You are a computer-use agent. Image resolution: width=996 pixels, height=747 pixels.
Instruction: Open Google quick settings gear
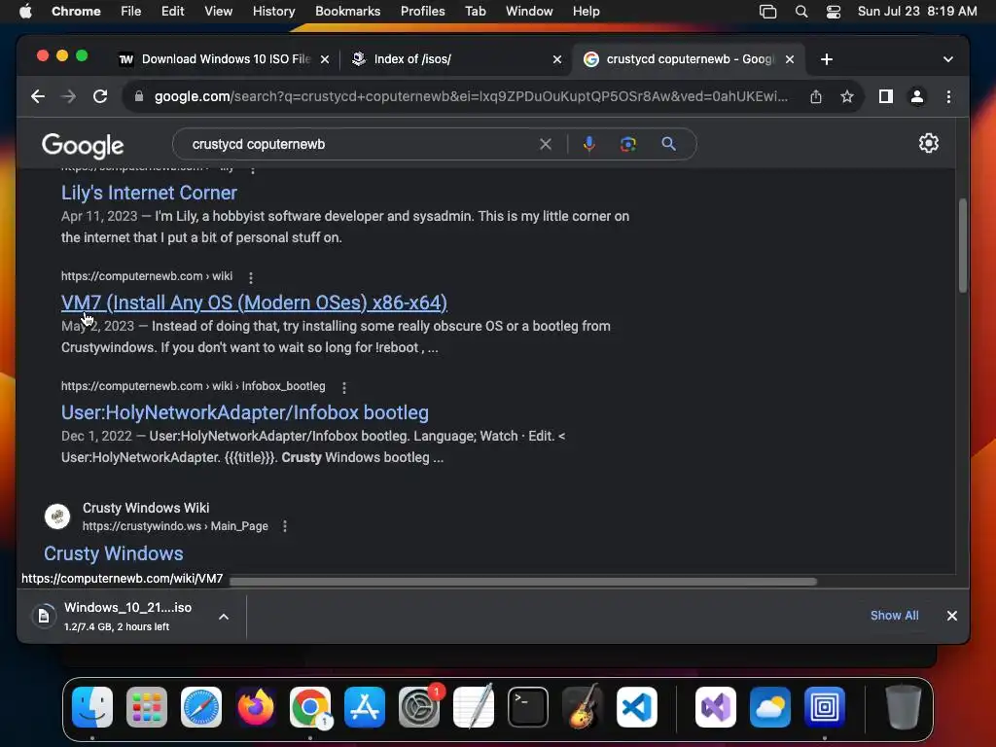tap(928, 143)
